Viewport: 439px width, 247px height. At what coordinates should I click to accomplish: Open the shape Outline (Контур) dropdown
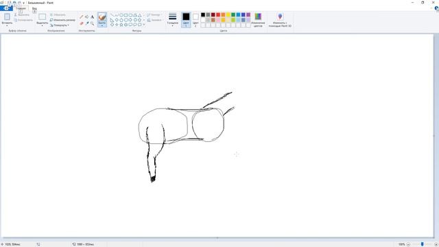coord(154,15)
